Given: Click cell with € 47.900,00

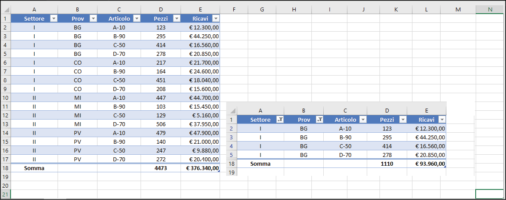Looking at the screenshot, I should [200, 133].
